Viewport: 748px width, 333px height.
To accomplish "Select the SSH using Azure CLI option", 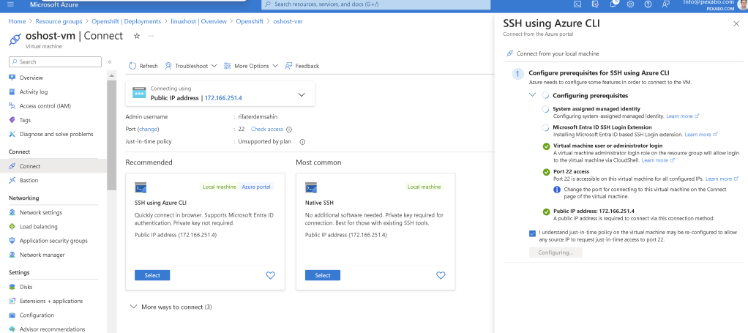I will pos(152,275).
